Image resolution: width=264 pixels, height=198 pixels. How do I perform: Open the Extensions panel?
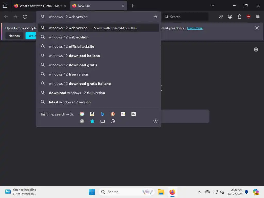pyautogui.click(x=239, y=16)
